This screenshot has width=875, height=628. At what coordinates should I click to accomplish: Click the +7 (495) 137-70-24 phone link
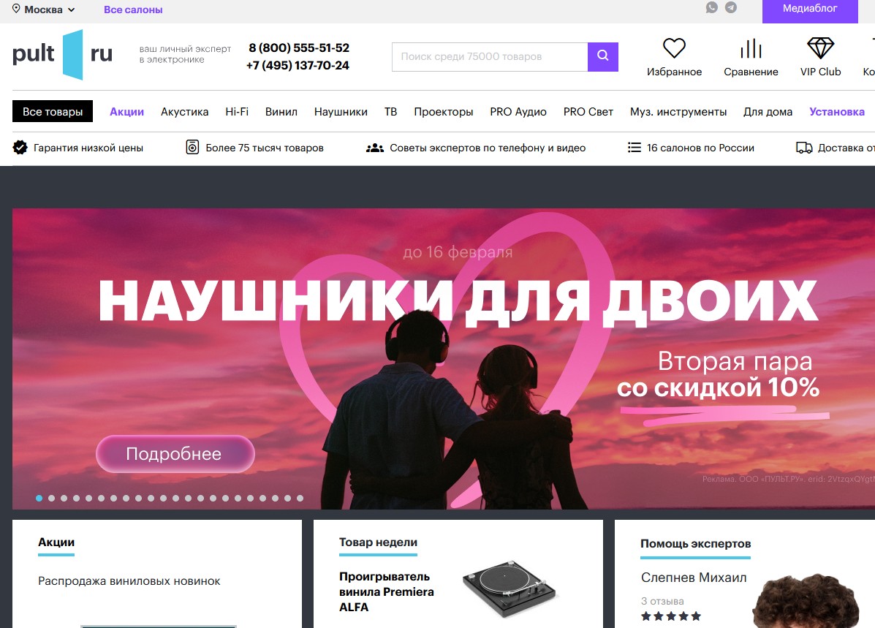(298, 65)
